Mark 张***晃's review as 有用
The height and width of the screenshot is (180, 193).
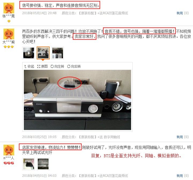tap(183, 13)
